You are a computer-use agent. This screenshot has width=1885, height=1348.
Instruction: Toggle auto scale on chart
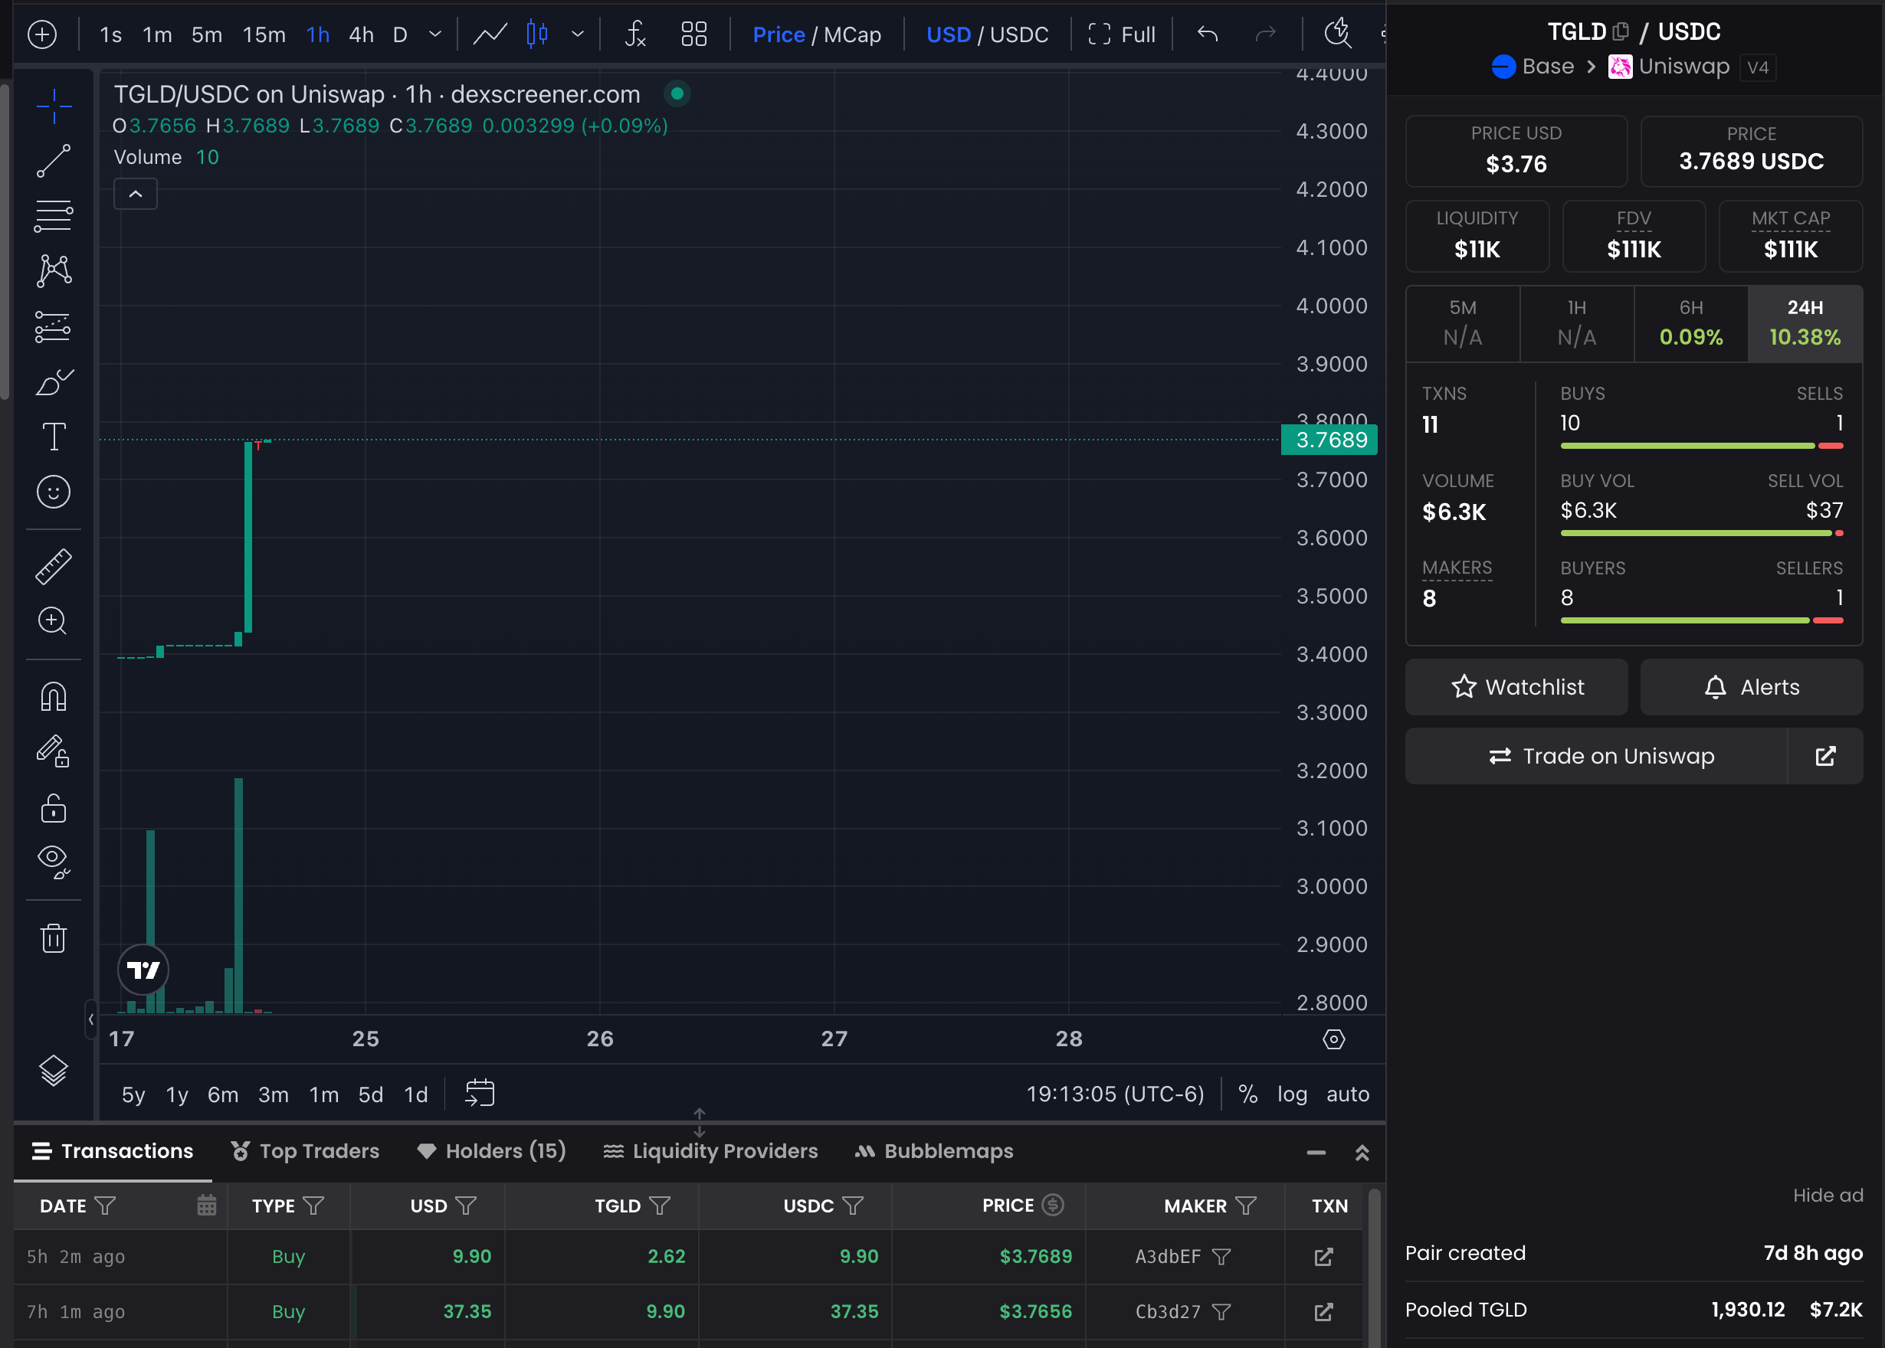1347,1094
